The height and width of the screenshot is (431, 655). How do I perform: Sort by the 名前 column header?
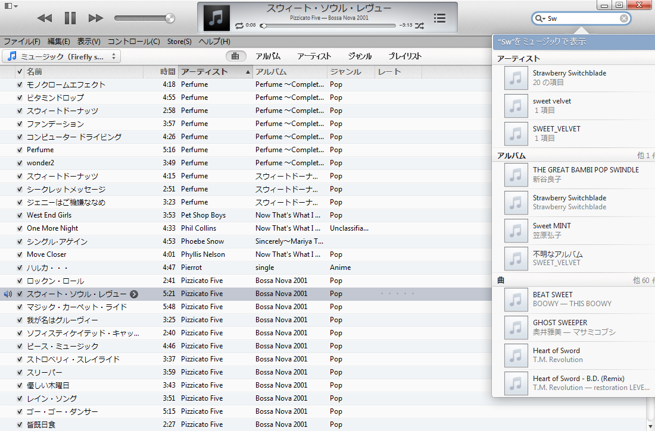click(x=83, y=72)
